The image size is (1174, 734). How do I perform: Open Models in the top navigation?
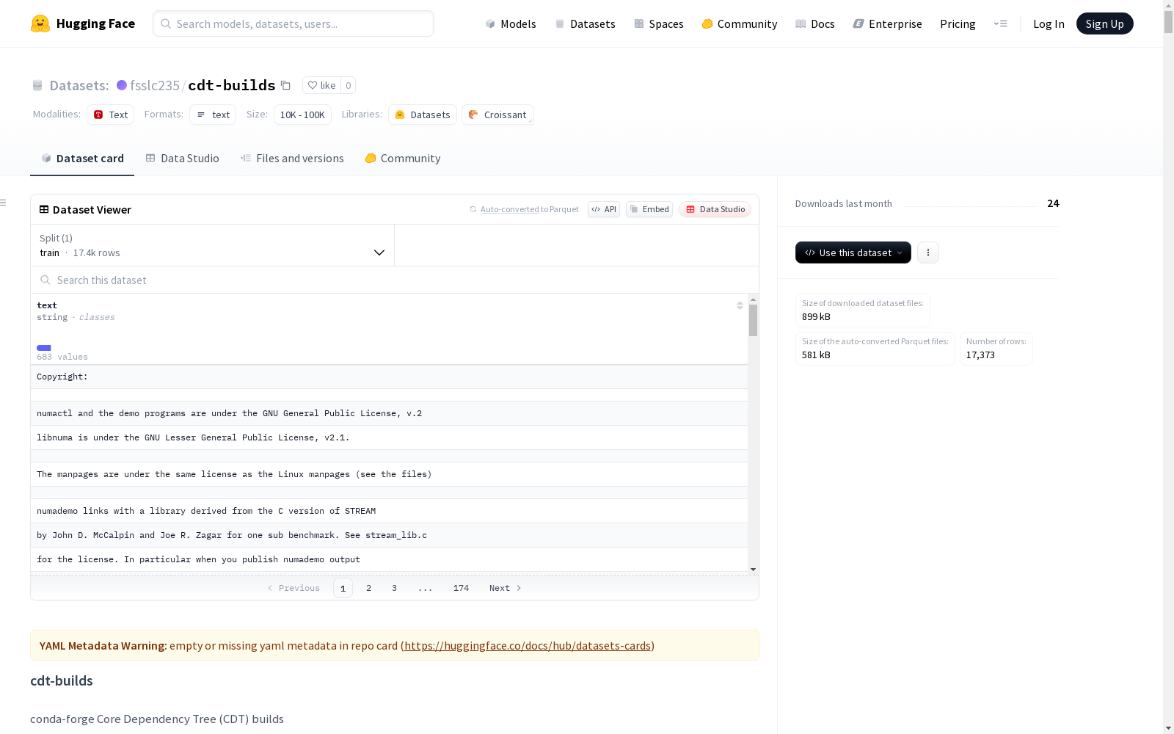point(511,23)
